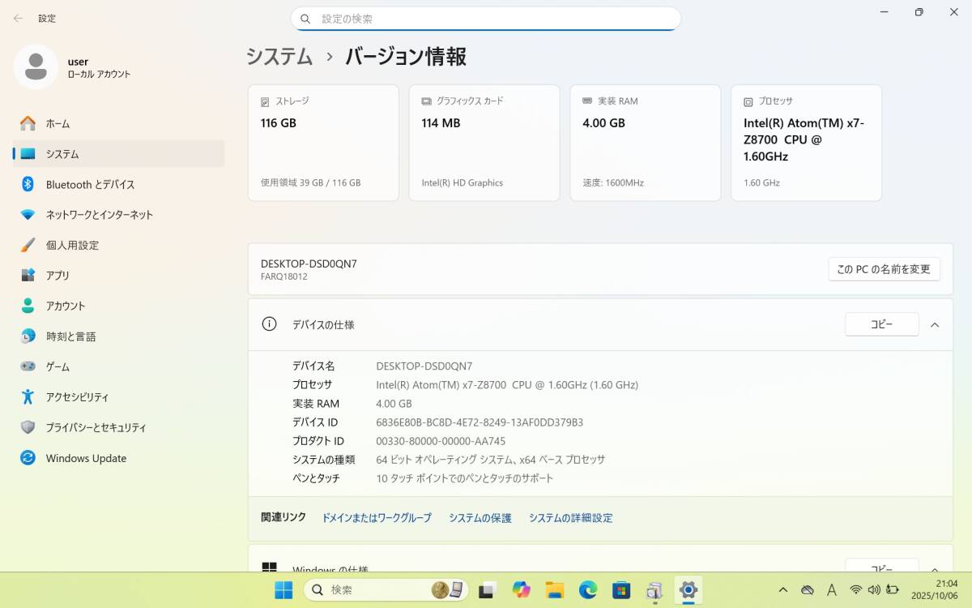Collapse the デバイスの仕様 section
The height and width of the screenshot is (608, 972).
click(935, 324)
